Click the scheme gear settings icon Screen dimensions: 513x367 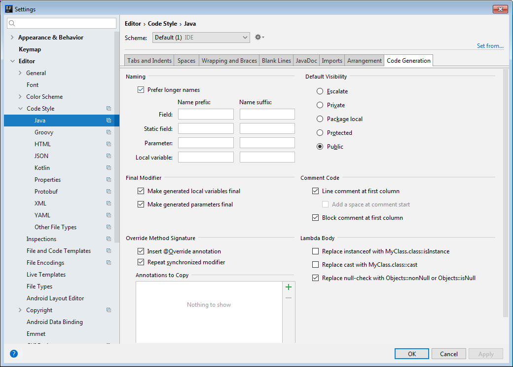click(258, 38)
